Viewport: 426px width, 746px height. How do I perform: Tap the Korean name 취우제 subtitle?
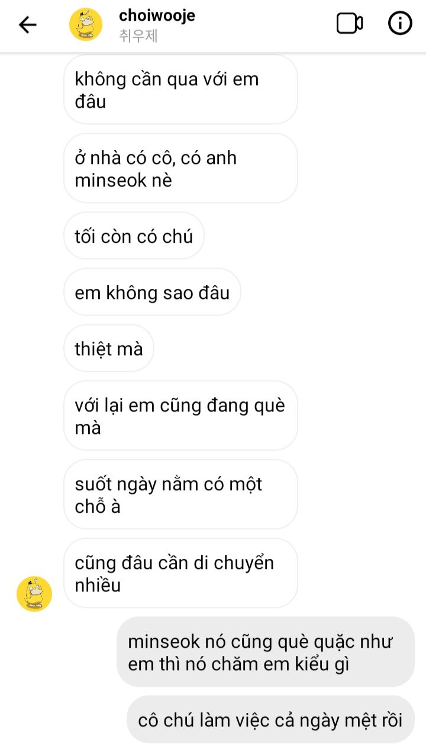138,36
